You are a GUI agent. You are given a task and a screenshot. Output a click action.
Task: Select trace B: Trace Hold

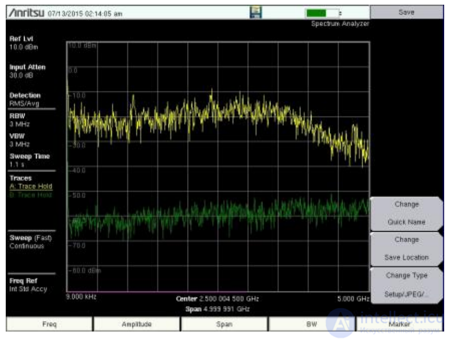click(x=31, y=195)
